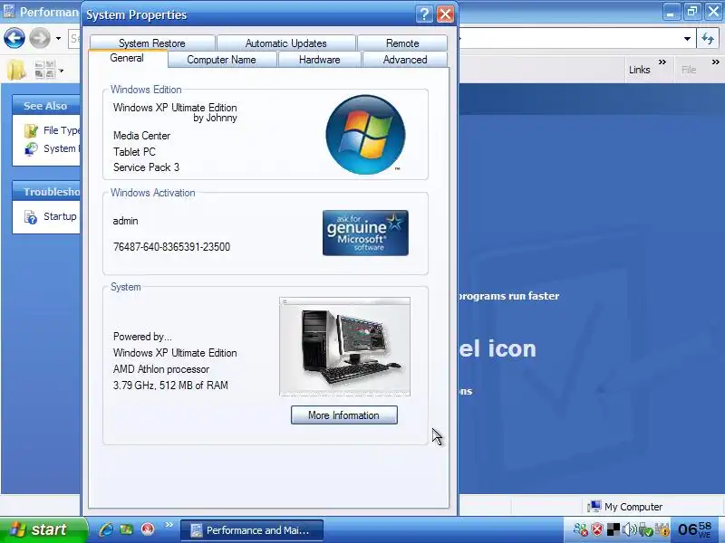Click the red round quick launch icon
The height and width of the screenshot is (543, 725).
point(148,529)
